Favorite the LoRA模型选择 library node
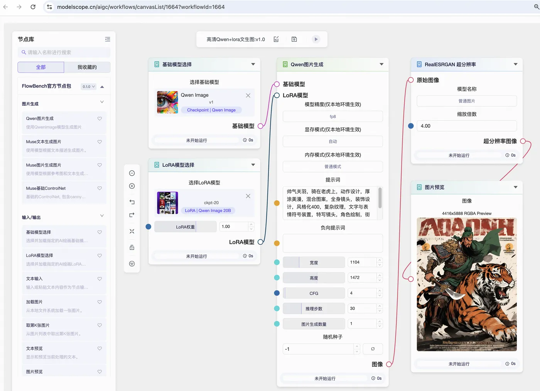 (100, 256)
